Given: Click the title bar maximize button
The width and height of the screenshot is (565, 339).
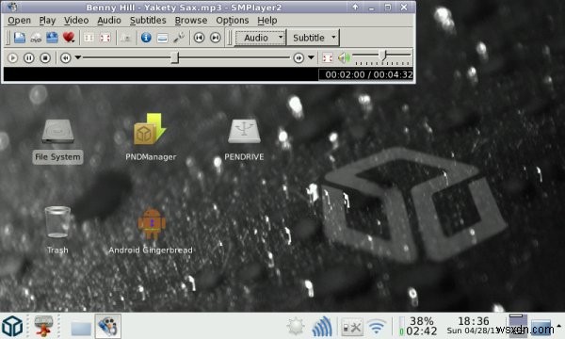Looking at the screenshot, I should pos(388,7).
